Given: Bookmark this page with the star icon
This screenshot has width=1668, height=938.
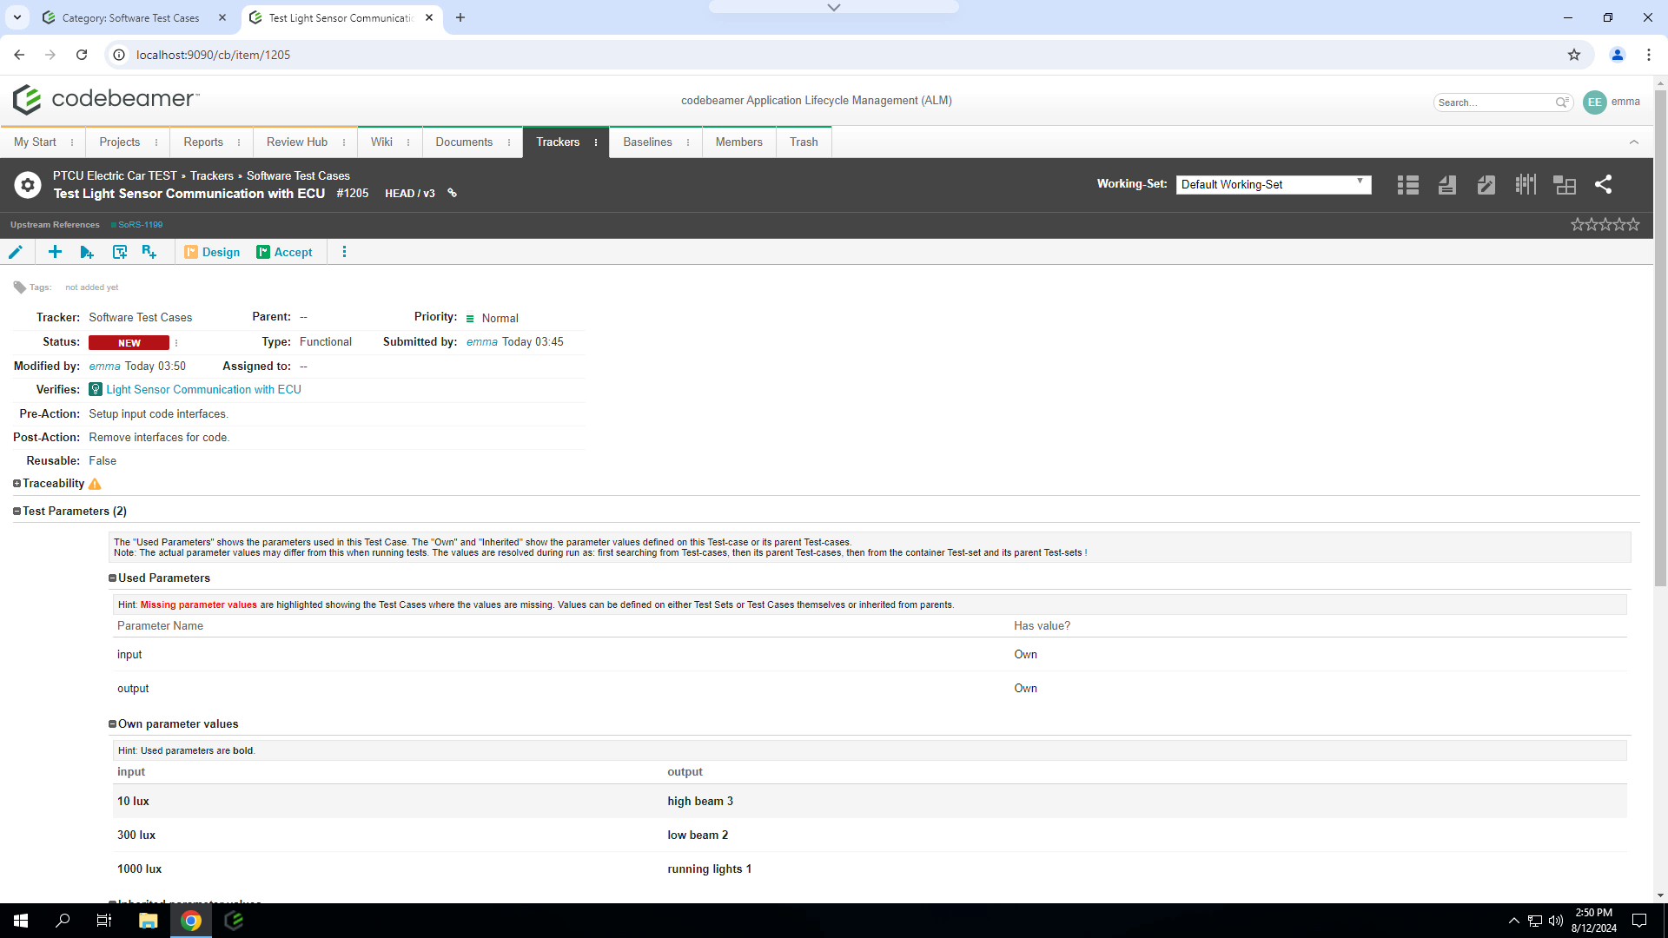Looking at the screenshot, I should click(1574, 55).
